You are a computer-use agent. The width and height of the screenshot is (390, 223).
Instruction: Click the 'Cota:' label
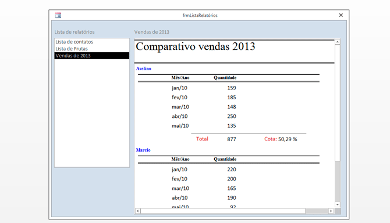[270, 139]
